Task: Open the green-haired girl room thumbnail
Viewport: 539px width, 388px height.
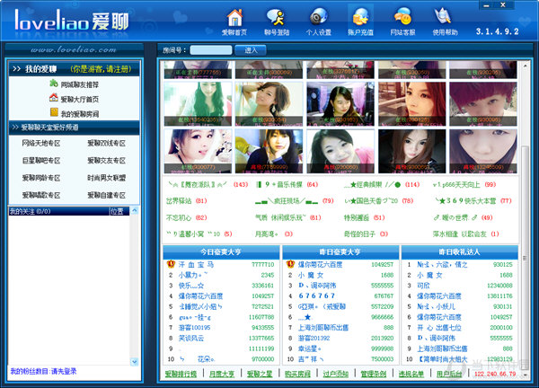Action: click(198, 104)
